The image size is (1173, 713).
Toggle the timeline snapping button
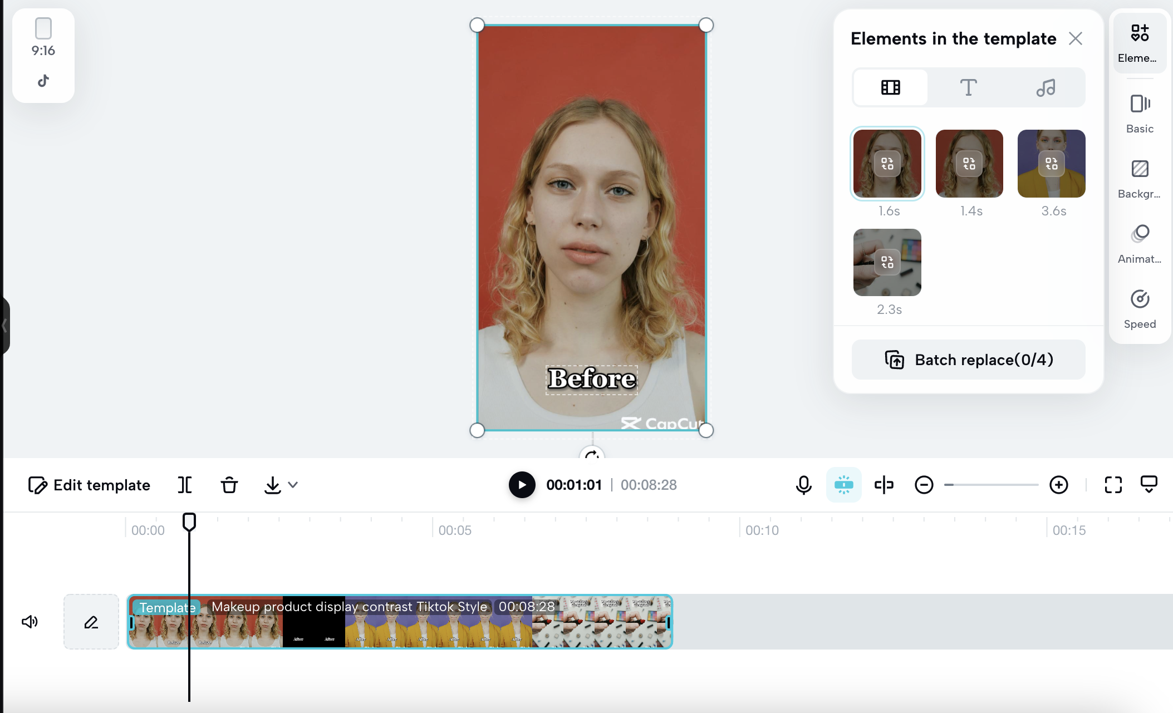(x=843, y=485)
